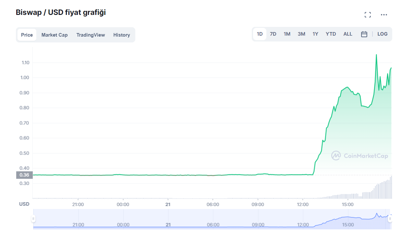Switch to the Price tab

pos(27,35)
